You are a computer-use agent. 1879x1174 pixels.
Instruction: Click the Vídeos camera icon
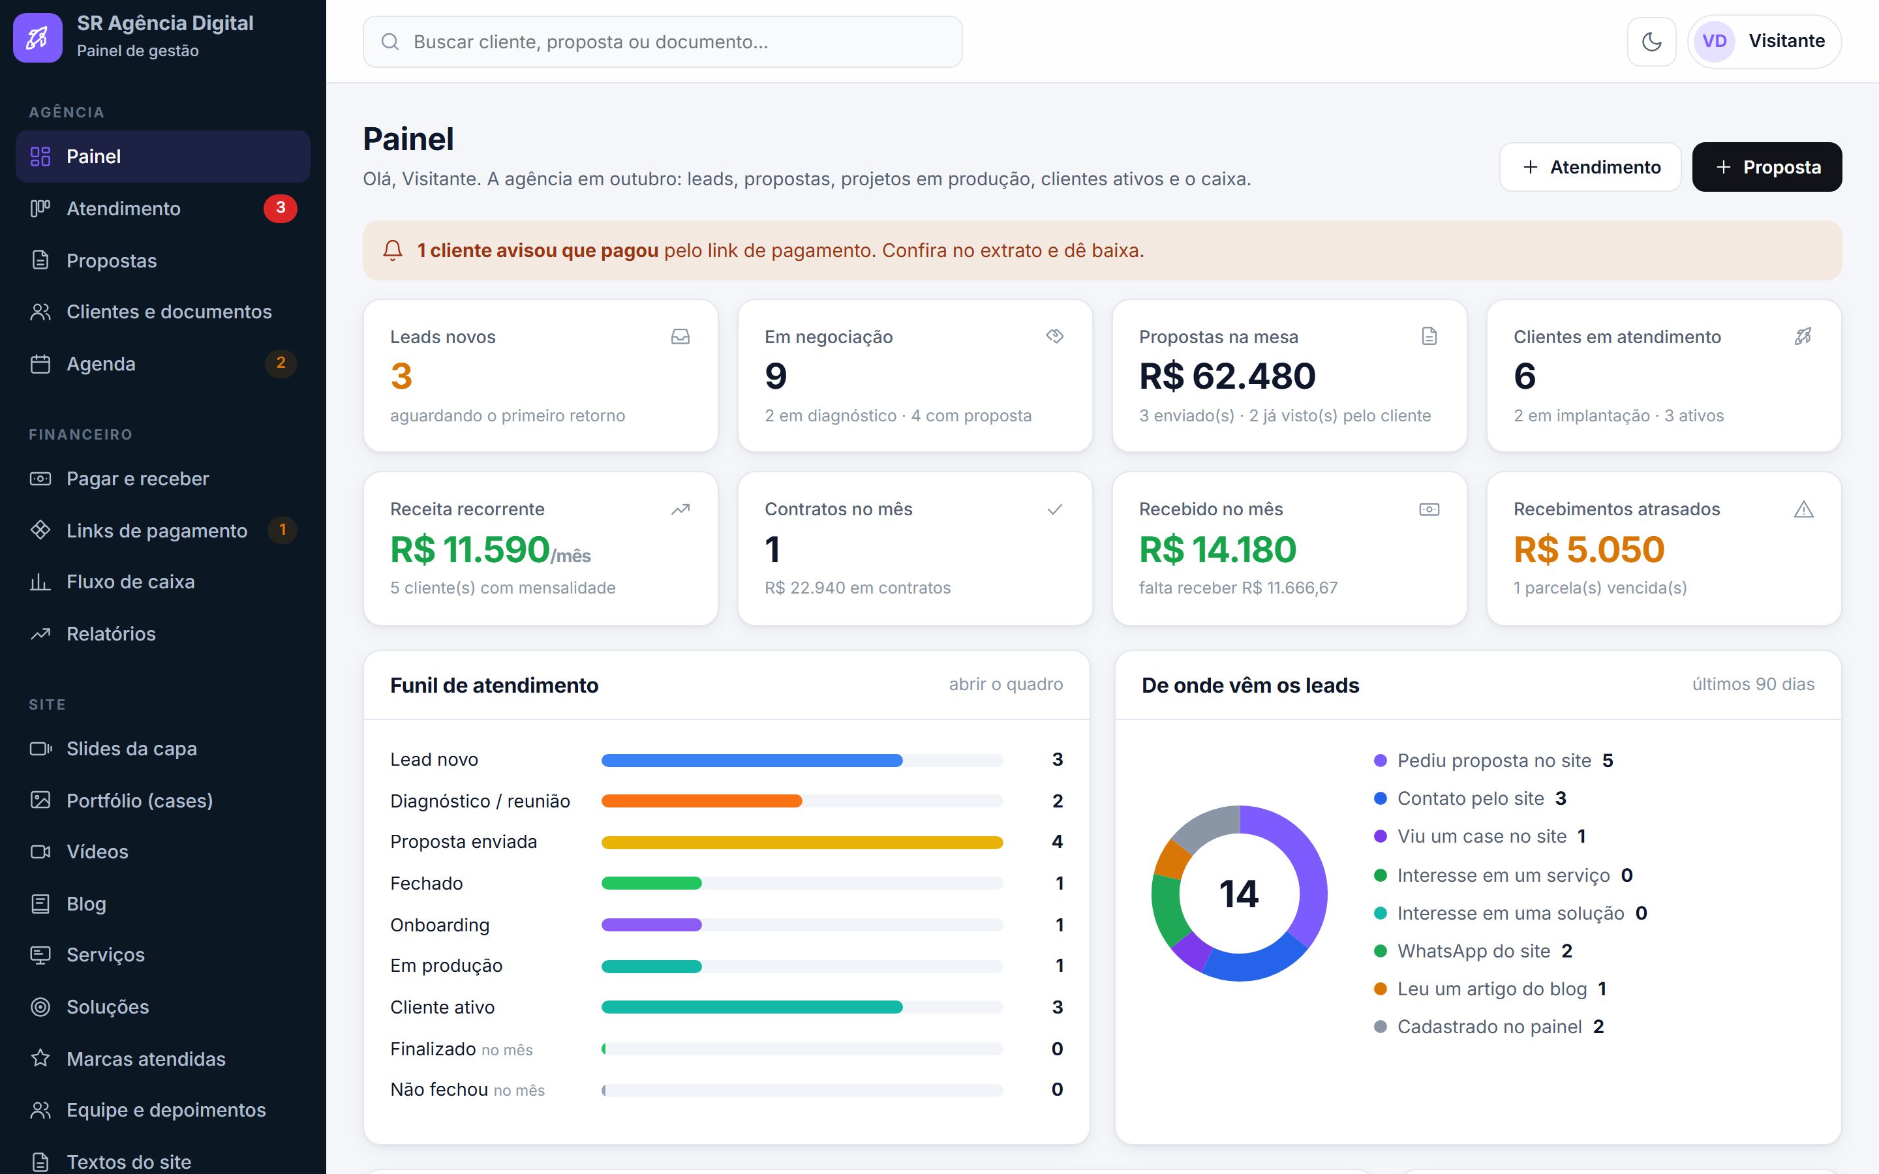(40, 852)
